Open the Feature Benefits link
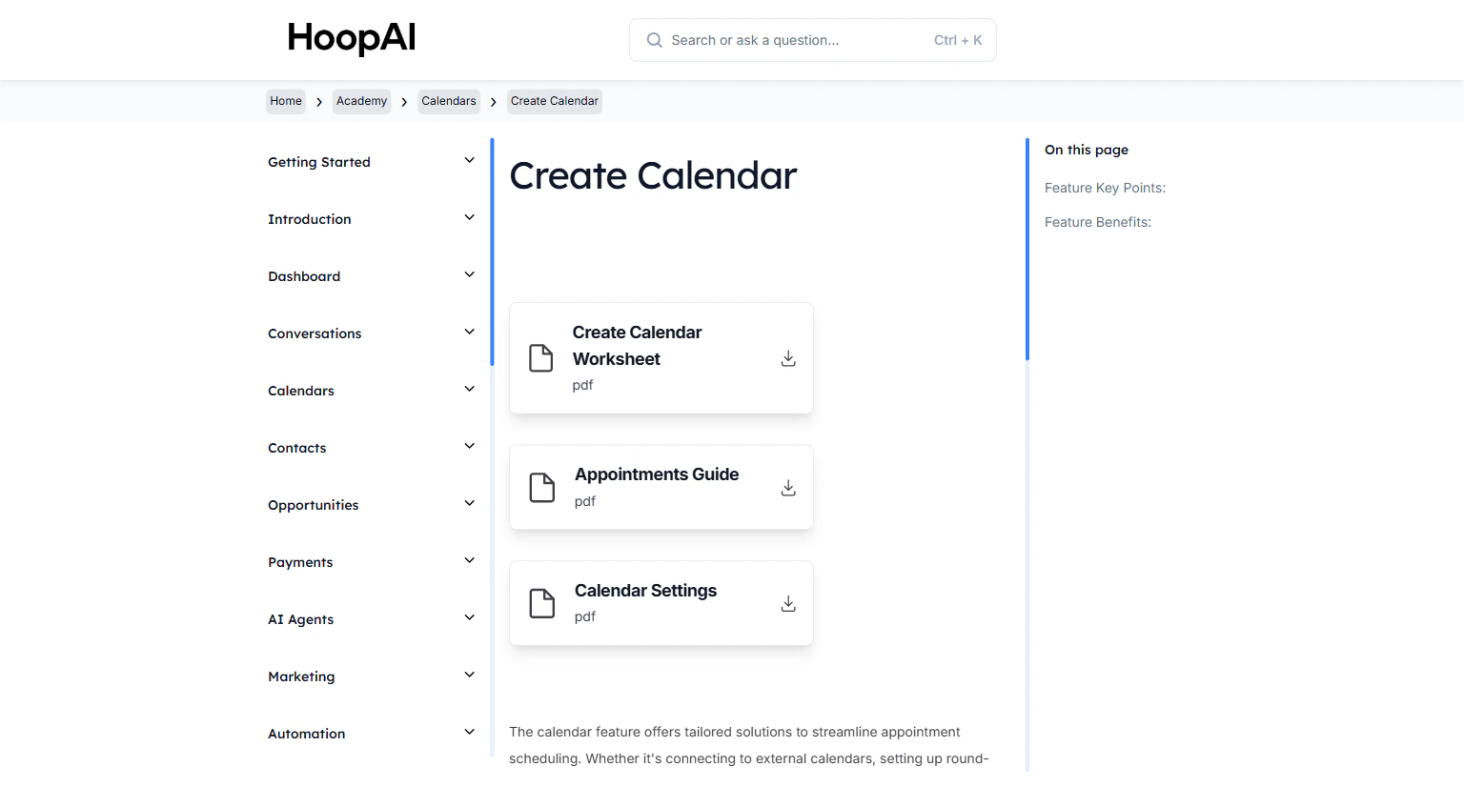The width and height of the screenshot is (1464, 787). (1098, 222)
